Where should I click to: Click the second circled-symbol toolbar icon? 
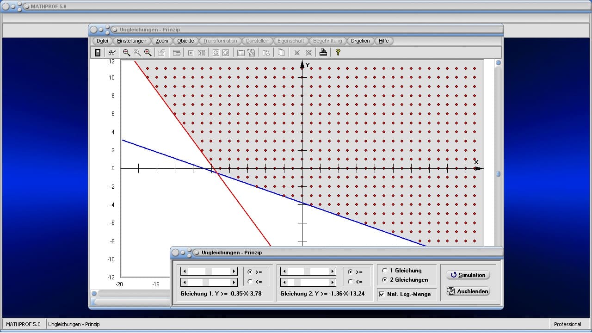[x=226, y=53]
